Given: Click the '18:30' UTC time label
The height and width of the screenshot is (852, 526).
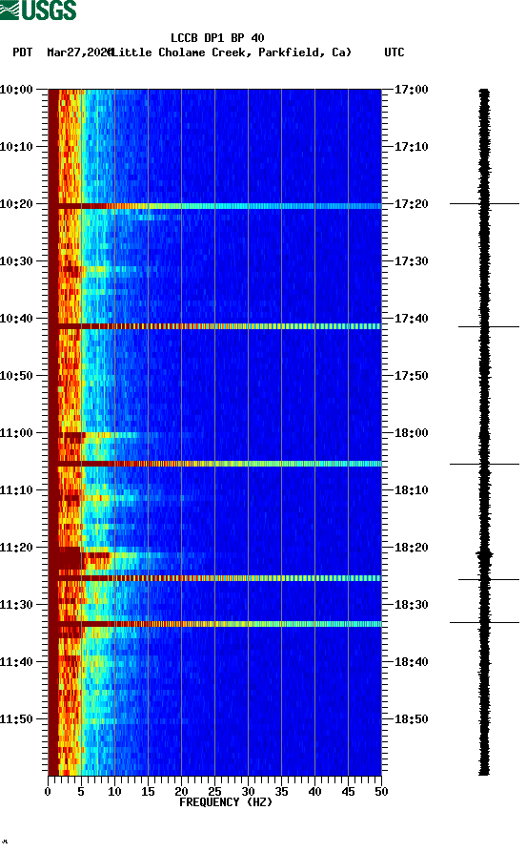Looking at the screenshot, I should 411,605.
